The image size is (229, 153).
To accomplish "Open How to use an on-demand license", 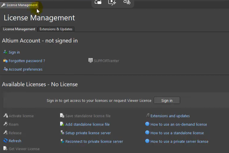I will coord(179,124).
